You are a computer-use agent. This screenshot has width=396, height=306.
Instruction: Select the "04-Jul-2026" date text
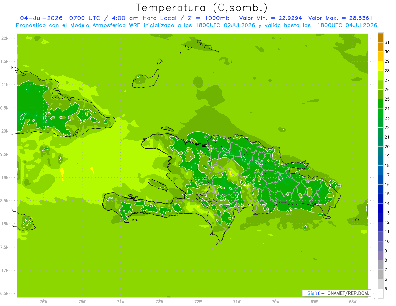(41, 18)
